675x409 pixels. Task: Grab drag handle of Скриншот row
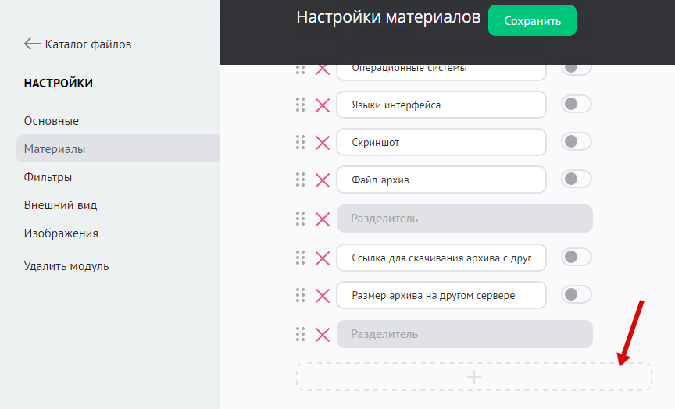(x=300, y=142)
